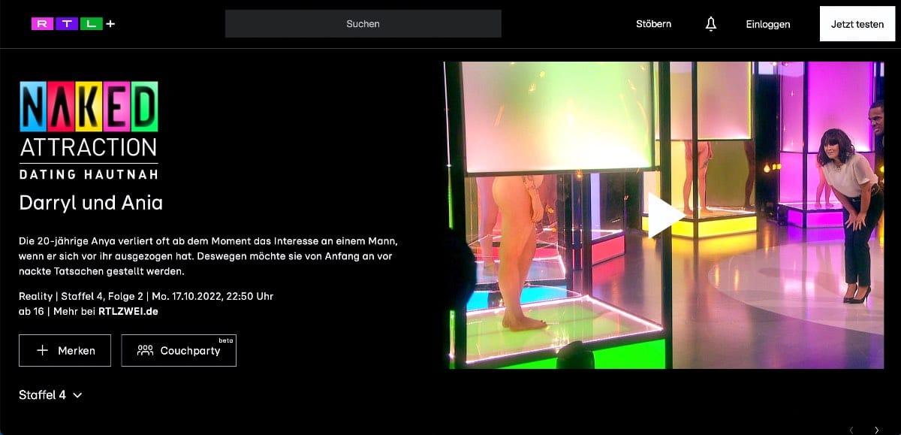
Task: Click the Suchen search field
Action: 363,23
